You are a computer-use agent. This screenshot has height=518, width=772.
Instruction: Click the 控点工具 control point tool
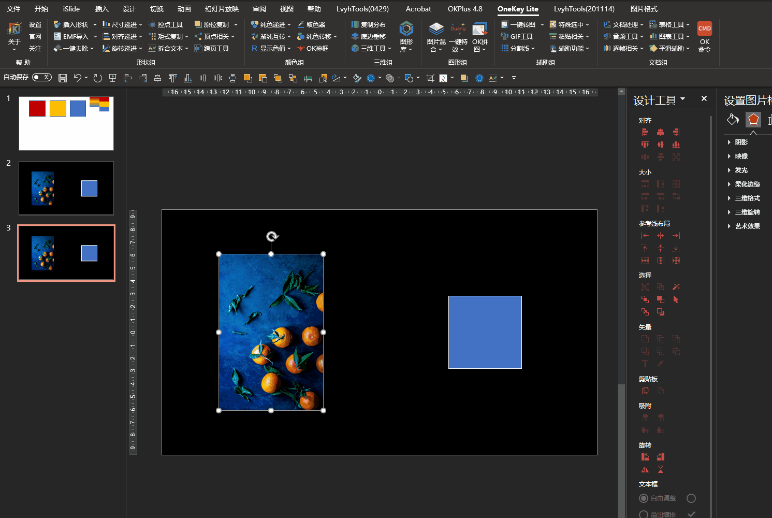(166, 24)
